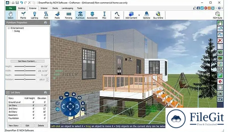Click the LinkedIn share icon
Viewport: 229px width, 132px height.
(x=213, y=8)
